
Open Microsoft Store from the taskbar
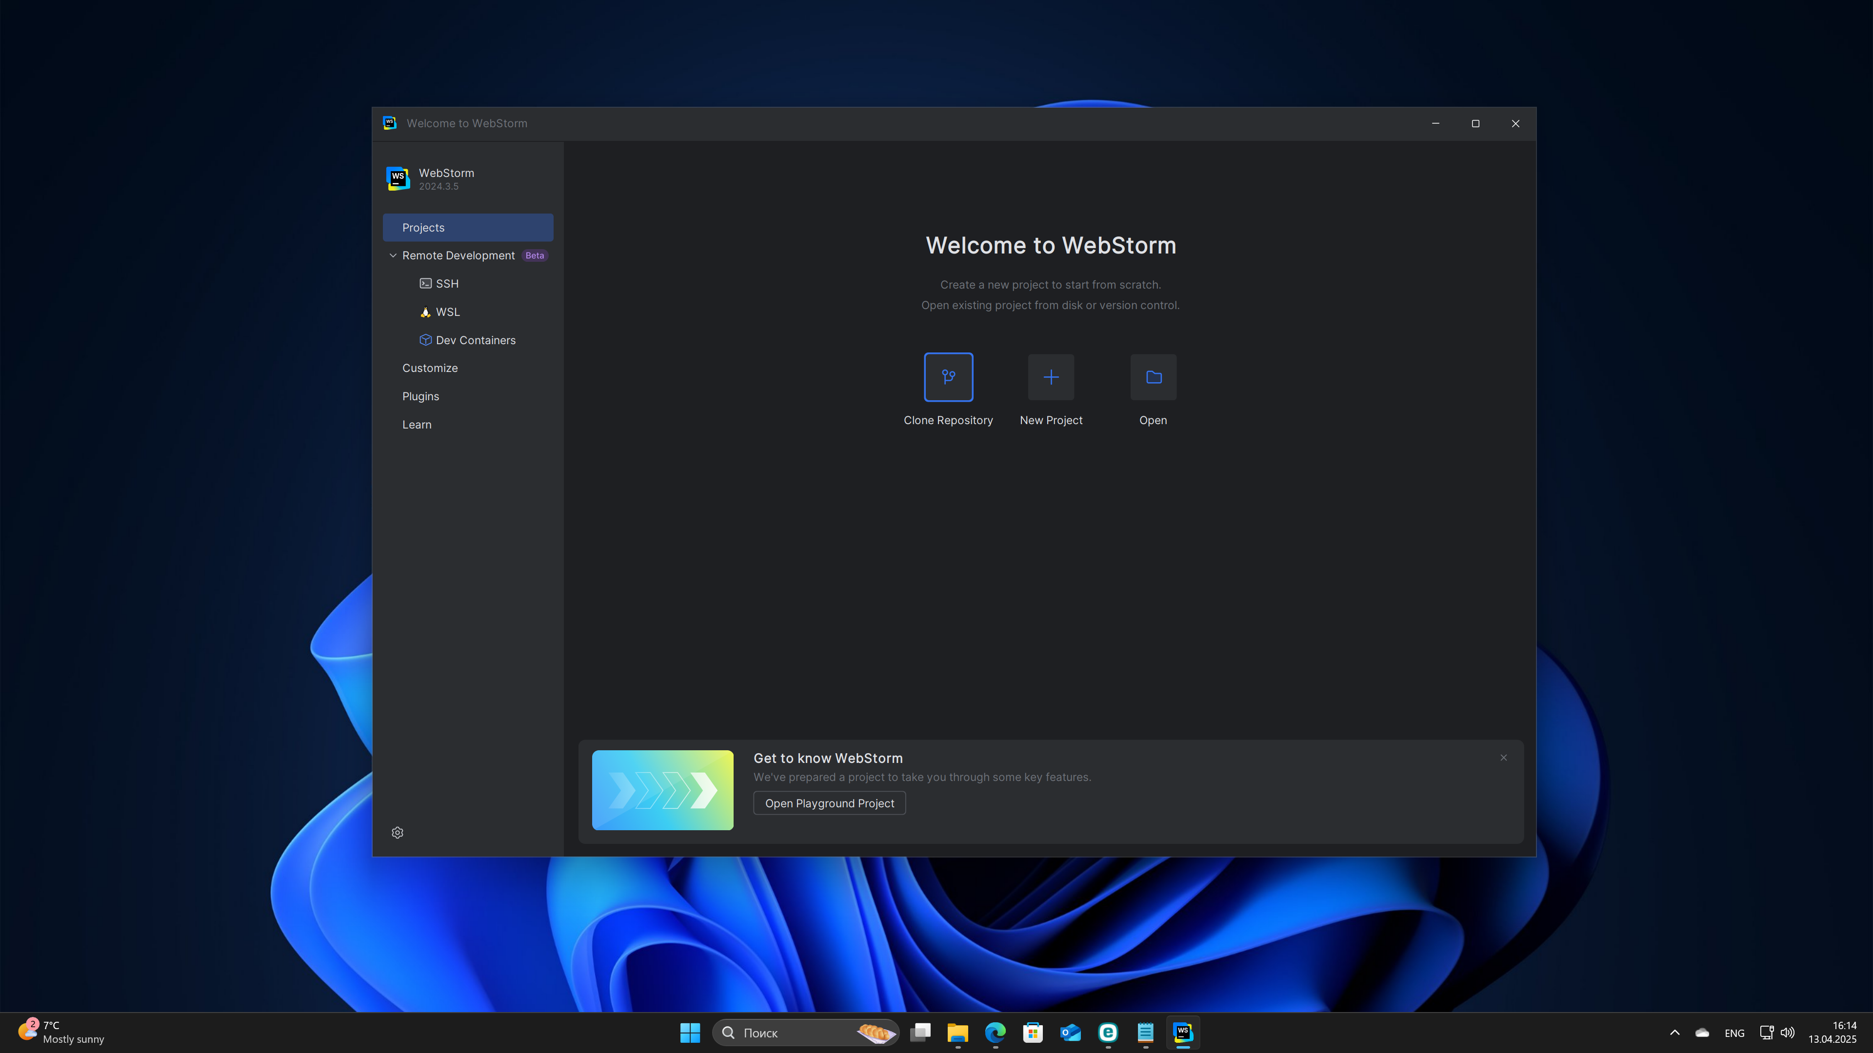[1033, 1032]
